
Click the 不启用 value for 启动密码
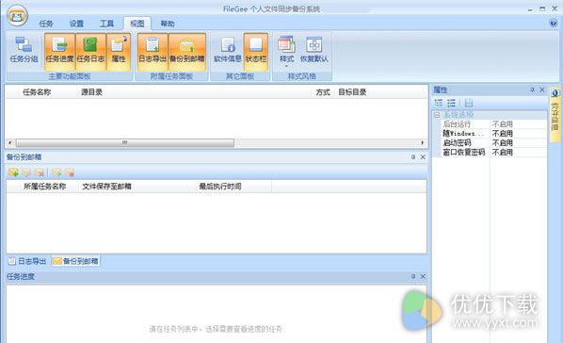[503, 142]
